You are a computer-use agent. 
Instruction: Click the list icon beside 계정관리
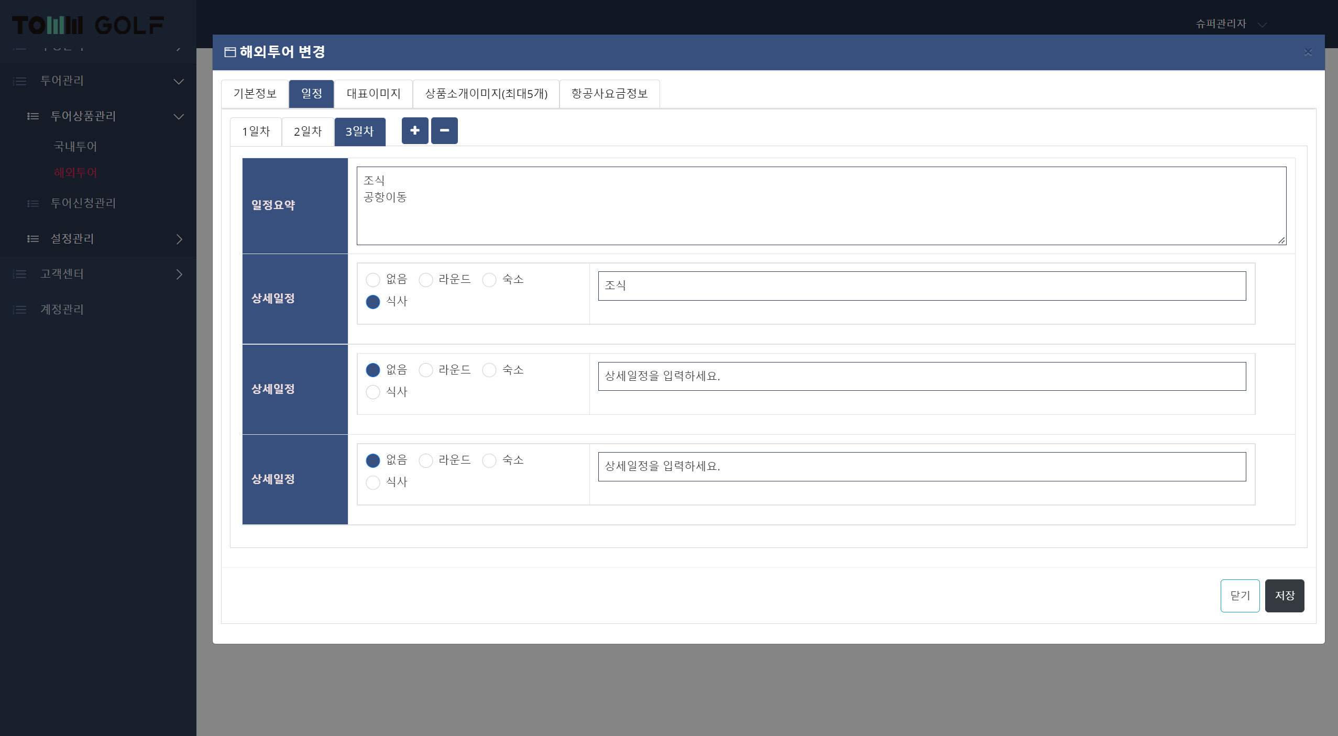[20, 310]
